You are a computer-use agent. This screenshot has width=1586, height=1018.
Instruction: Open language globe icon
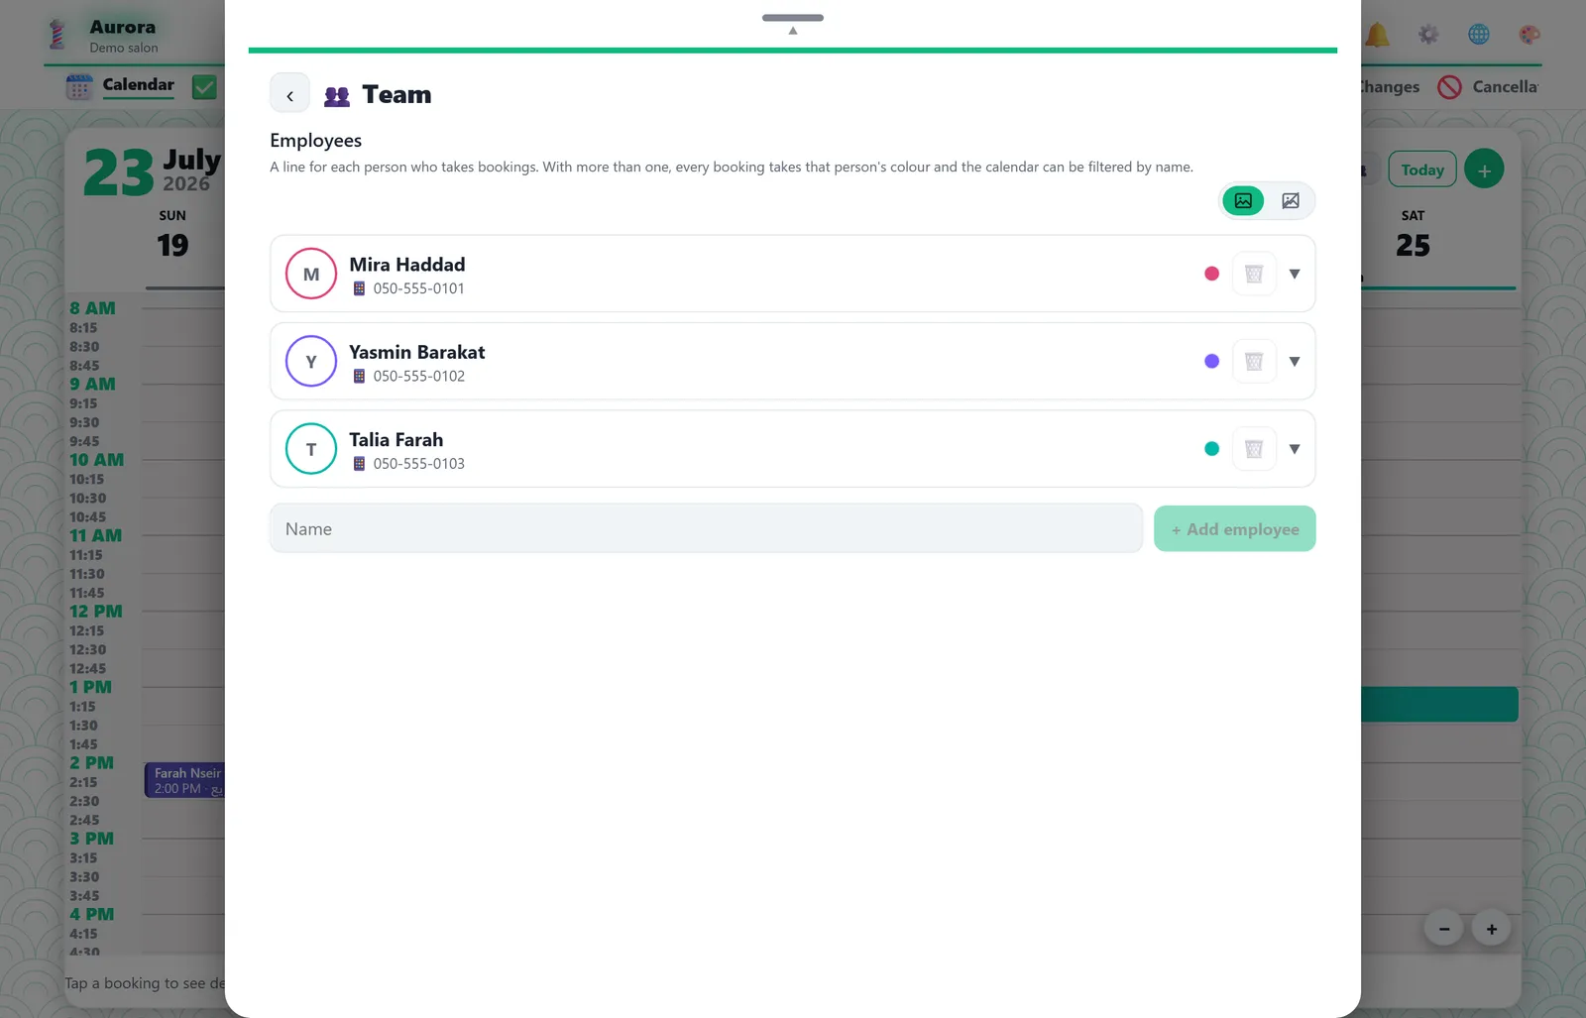click(1478, 35)
